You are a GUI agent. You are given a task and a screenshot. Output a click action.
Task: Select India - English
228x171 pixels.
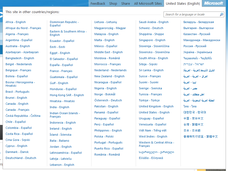coord(59,107)
